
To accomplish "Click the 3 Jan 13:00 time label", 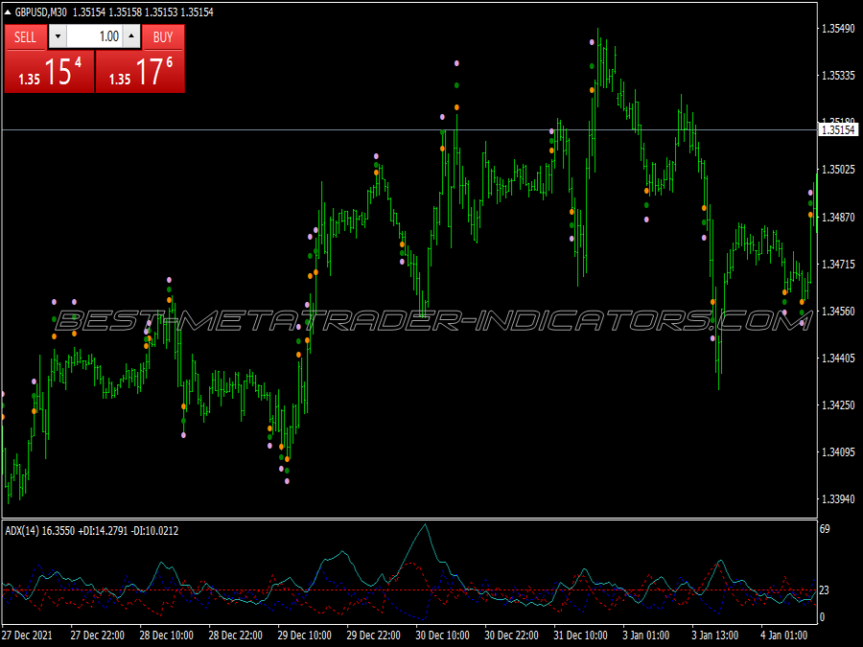I will click(715, 635).
